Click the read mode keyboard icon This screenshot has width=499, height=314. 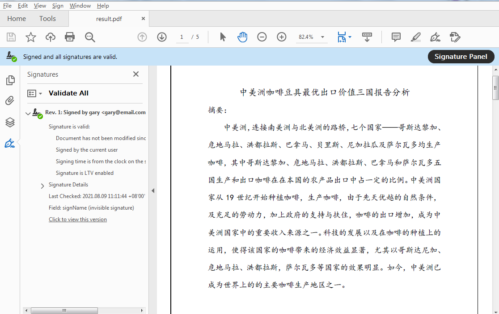367,37
